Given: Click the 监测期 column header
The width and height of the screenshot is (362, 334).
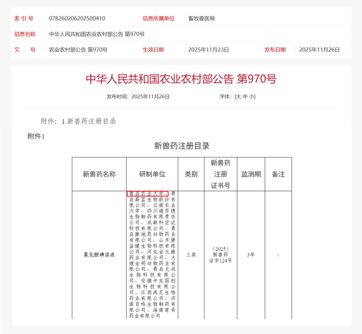Looking at the screenshot, I should coord(251,174).
